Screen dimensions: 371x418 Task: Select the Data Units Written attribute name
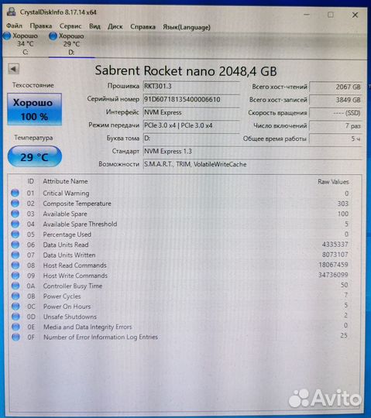pos(70,255)
